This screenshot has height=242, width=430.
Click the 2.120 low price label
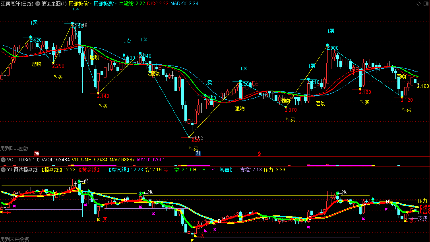tap(407, 100)
